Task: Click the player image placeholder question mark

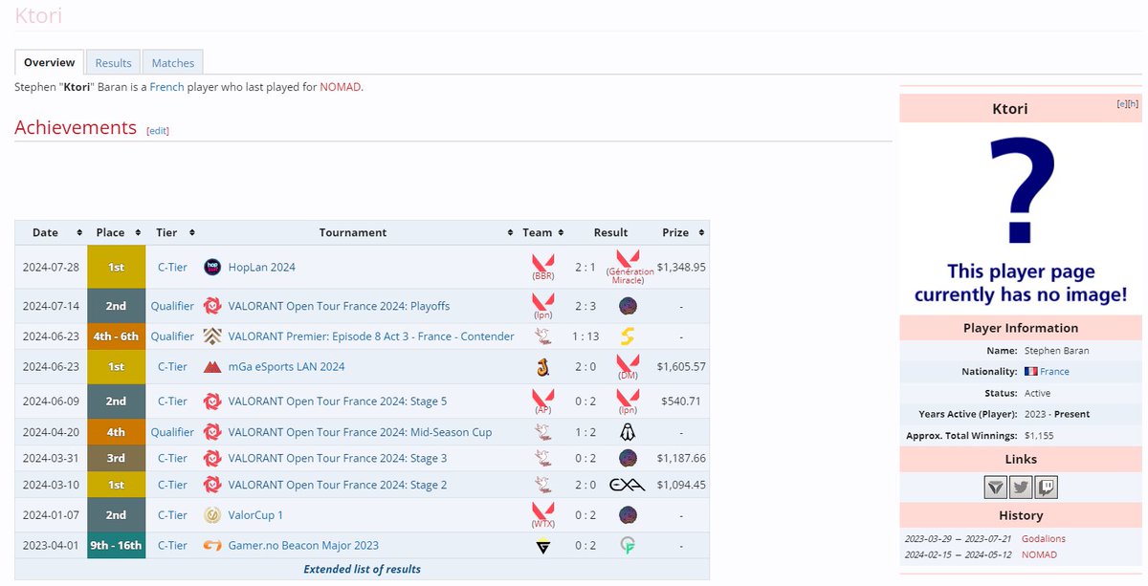Action: tap(1021, 189)
